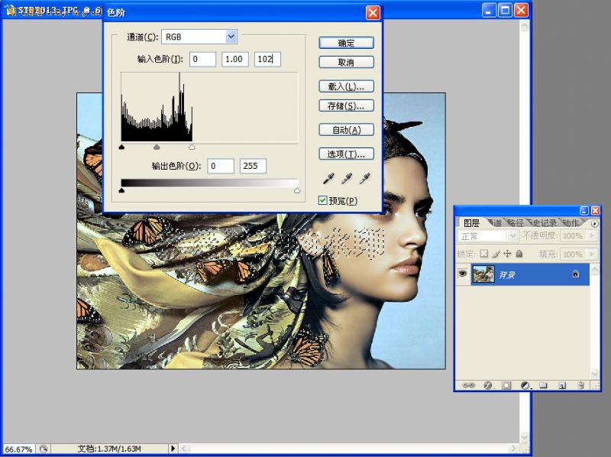Switch to the 路径 paths tab

516,223
